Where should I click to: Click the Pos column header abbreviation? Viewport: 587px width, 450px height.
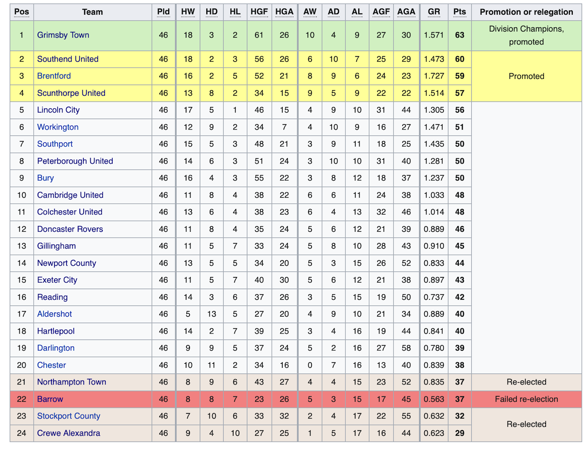pyautogui.click(x=22, y=12)
